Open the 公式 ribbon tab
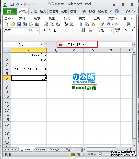 tap(64, 11)
